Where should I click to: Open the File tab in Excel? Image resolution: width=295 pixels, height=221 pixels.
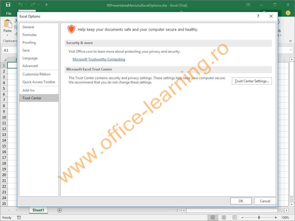coord(9,14)
